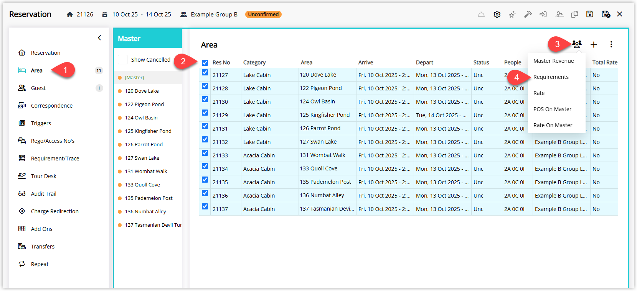637x291 pixels.
Task: Uncheck the checkbox for reservation 21131
Action: [205, 126]
